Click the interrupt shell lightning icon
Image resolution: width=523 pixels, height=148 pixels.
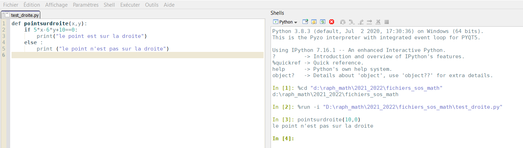(314, 22)
